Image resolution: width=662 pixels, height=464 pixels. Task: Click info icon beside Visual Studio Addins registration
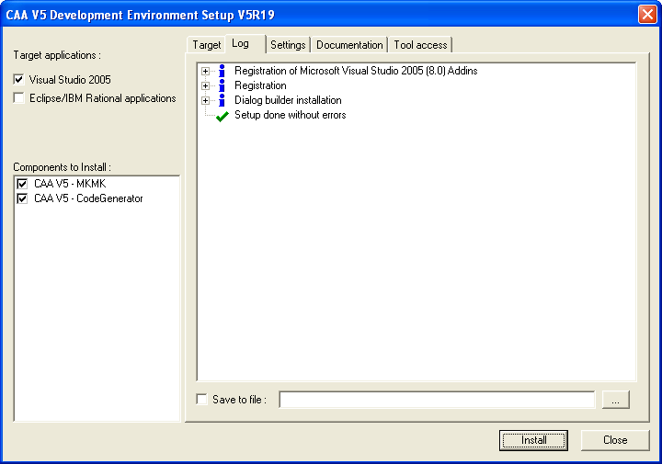point(222,71)
